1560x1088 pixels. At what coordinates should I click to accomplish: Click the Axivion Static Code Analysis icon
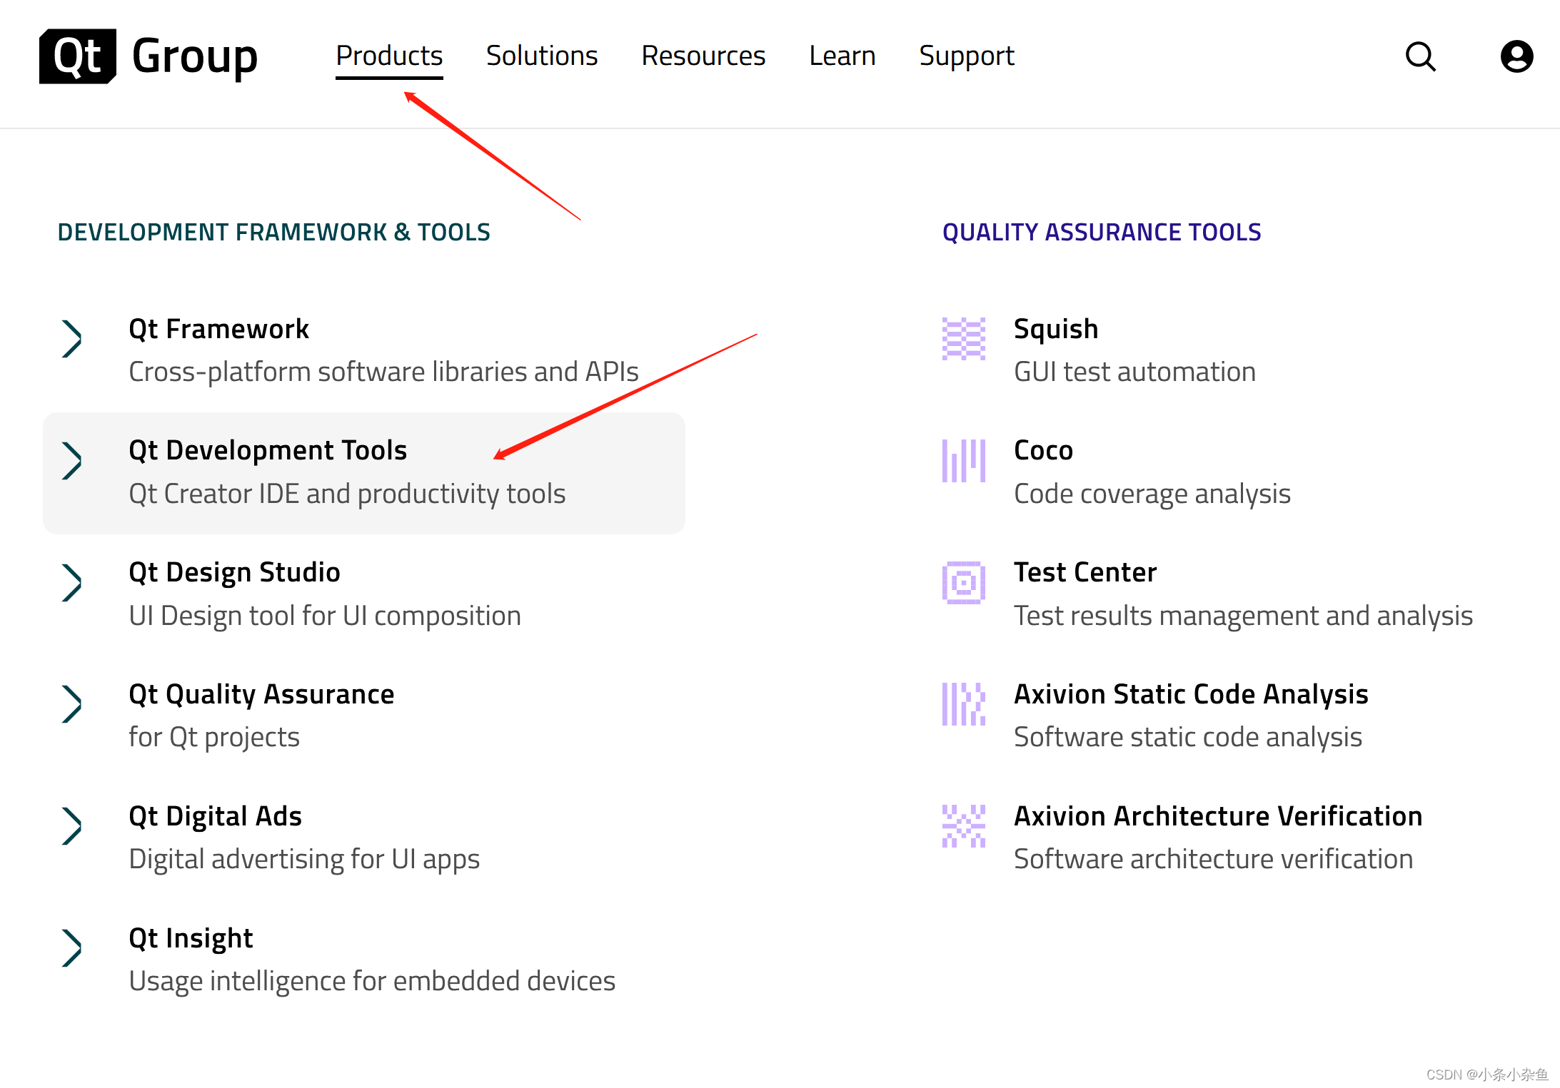pyautogui.click(x=963, y=704)
